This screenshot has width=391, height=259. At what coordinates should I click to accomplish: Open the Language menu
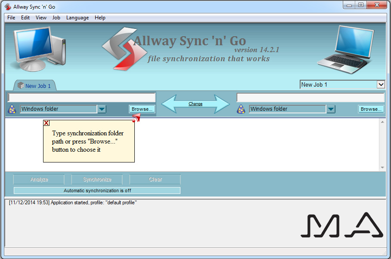(78, 18)
